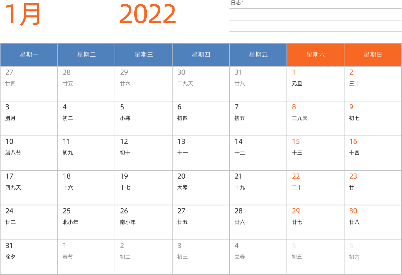Screen dimensions: 402x275
Task: Click January 7 labeled 初五
Action: 258,118
